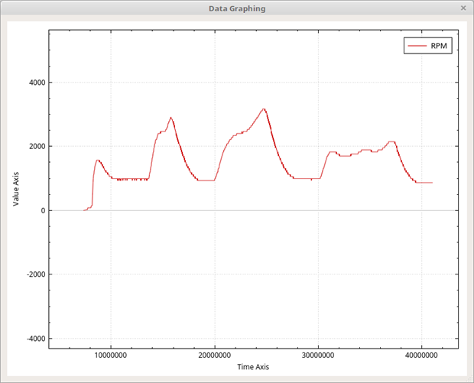Click the 20000000 tick label on time axis
474x383 pixels.
point(215,355)
